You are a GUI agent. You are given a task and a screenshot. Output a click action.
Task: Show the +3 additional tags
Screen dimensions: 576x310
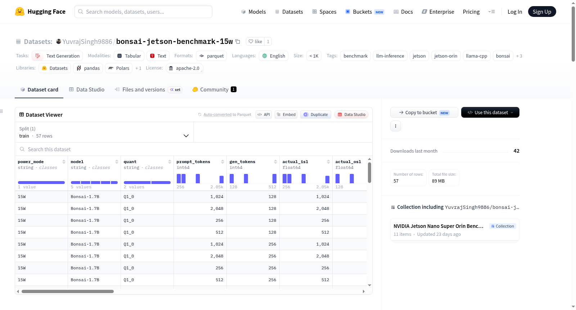519,56
